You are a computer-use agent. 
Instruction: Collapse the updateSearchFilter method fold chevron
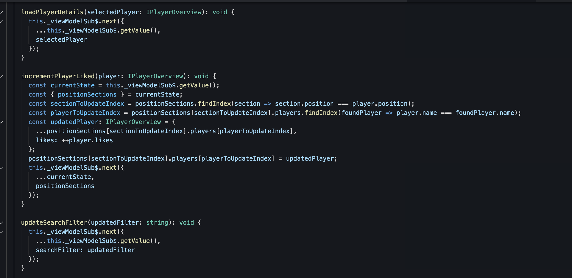pyautogui.click(x=2, y=223)
